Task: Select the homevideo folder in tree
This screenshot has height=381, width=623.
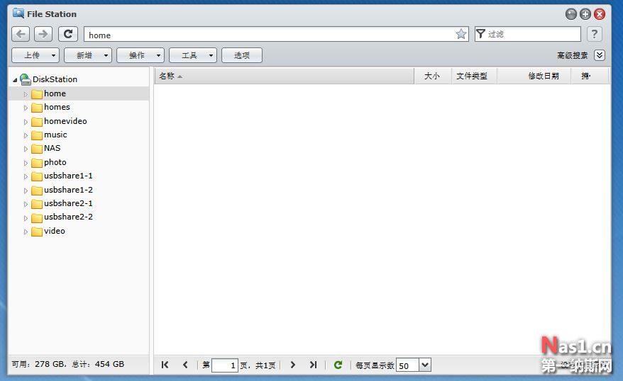Action: point(65,121)
